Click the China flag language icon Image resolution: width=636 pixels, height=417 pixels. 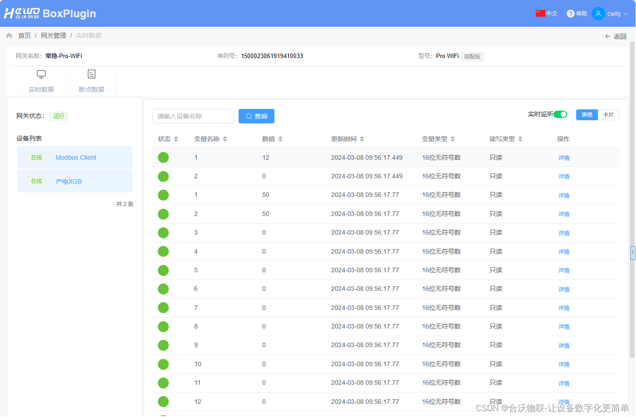coord(540,13)
